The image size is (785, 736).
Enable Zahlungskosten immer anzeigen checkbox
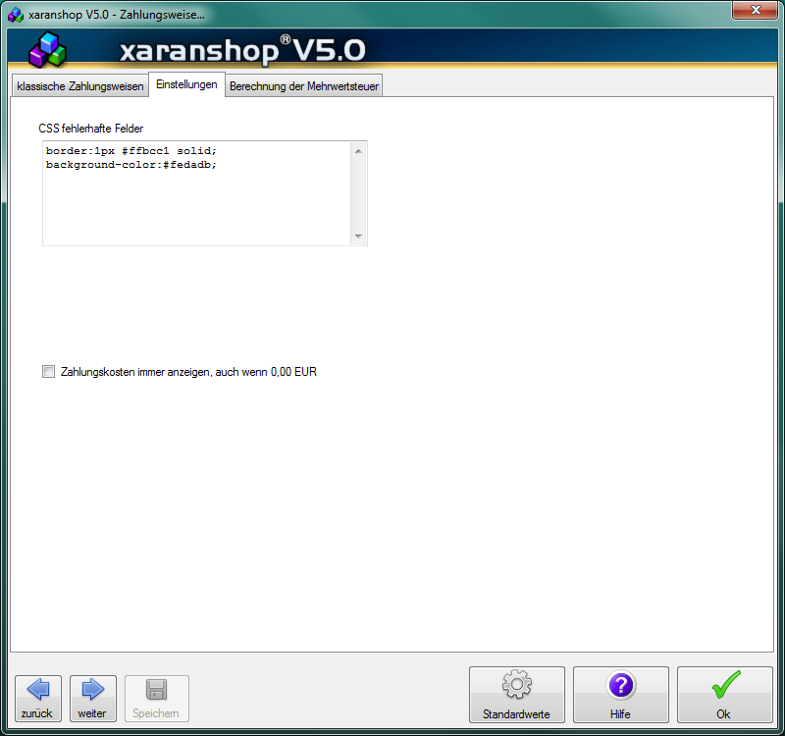click(48, 372)
